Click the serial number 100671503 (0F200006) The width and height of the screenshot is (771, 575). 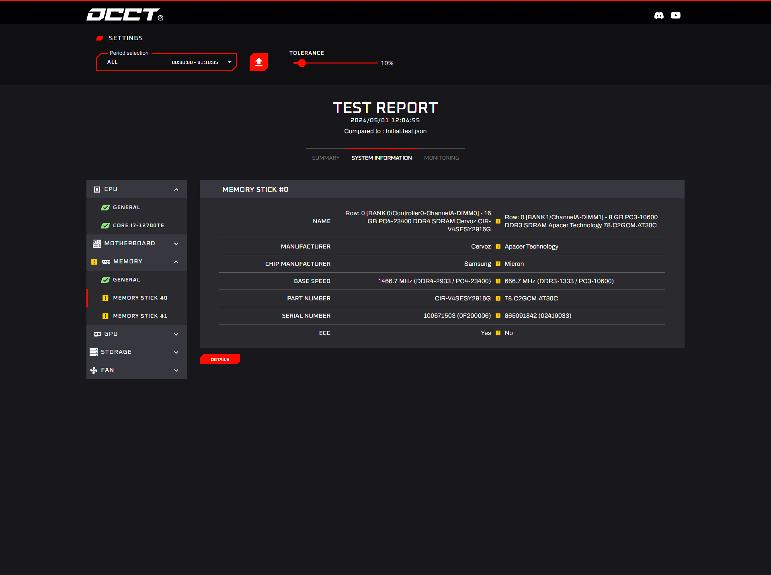(x=457, y=316)
